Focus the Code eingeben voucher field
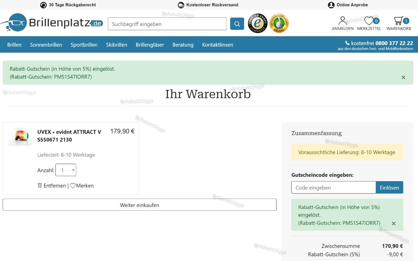The image size is (418, 261). [x=333, y=188]
